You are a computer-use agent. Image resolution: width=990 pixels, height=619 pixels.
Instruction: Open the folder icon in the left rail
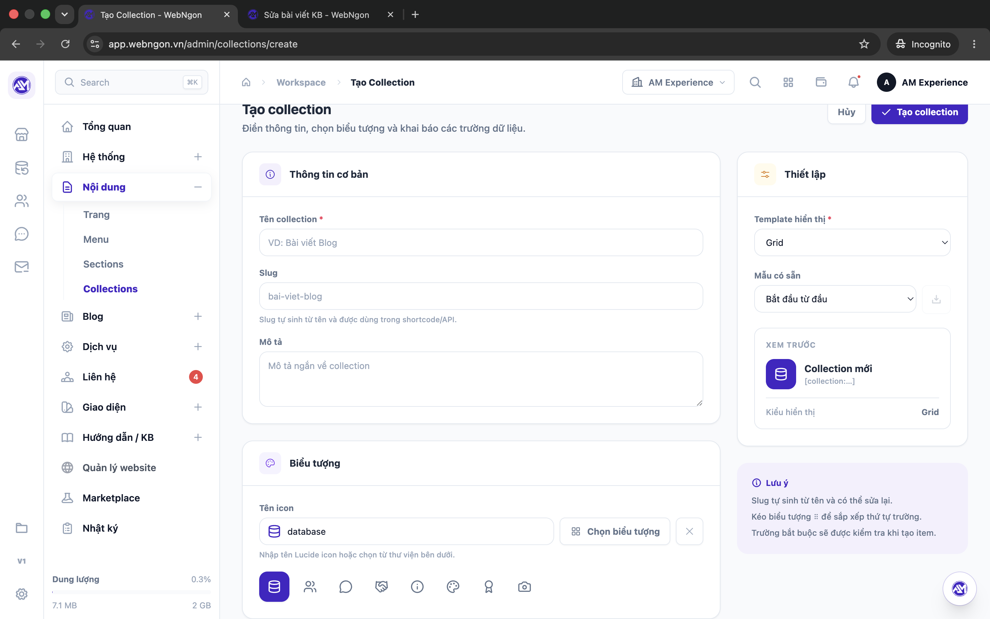click(22, 528)
